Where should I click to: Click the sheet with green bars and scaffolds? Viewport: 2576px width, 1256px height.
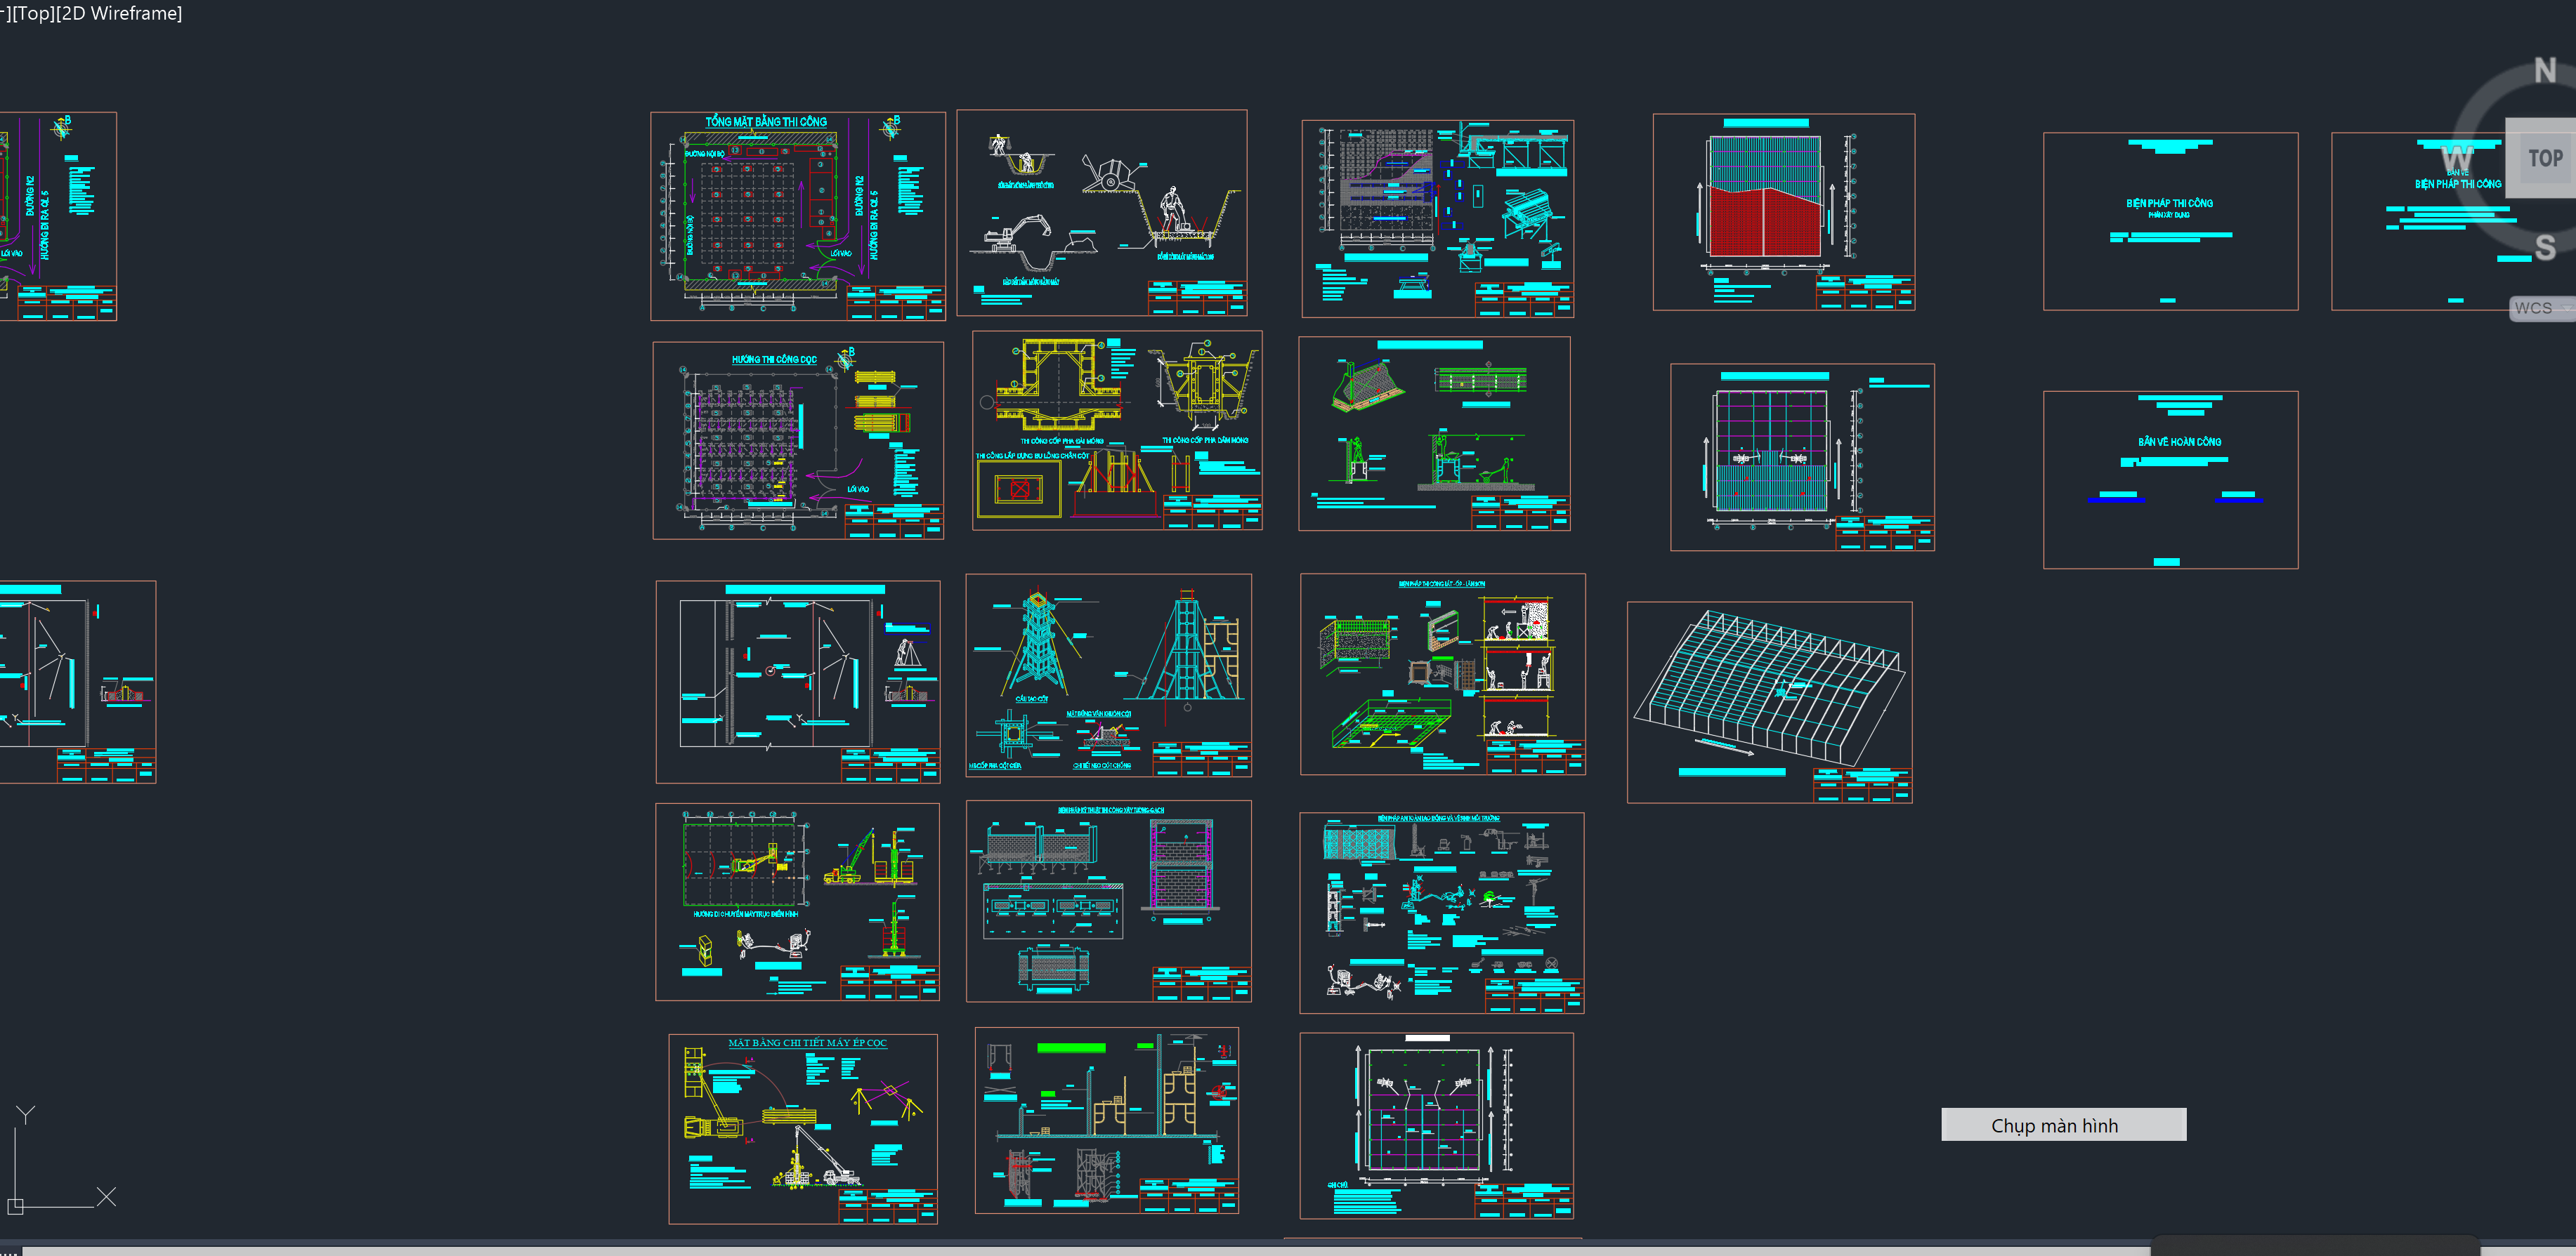point(1106,1120)
